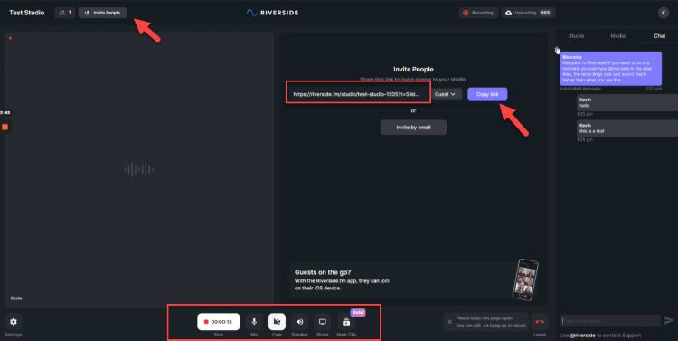This screenshot has height=341, width=678.
Task: Click the chat message input field
Action: point(610,320)
